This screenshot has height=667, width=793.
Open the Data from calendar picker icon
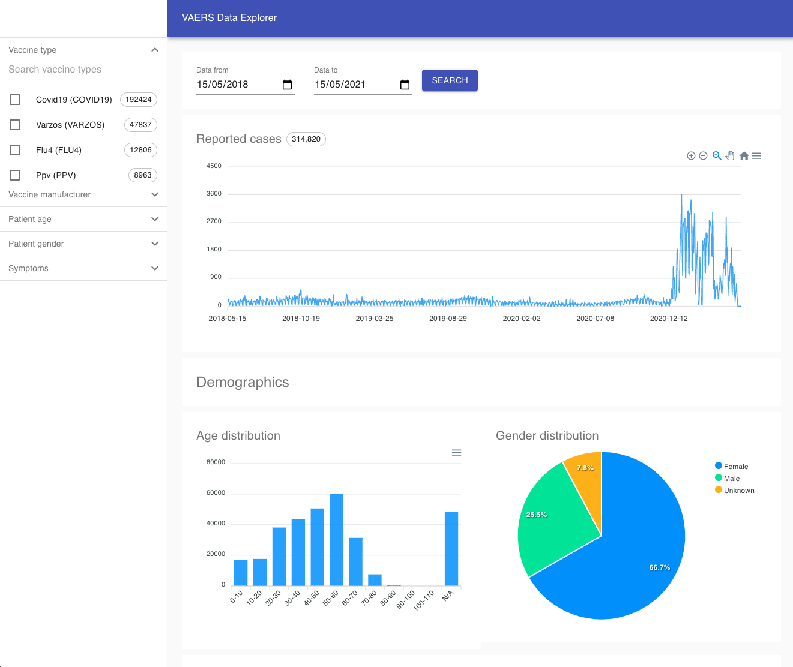point(287,85)
